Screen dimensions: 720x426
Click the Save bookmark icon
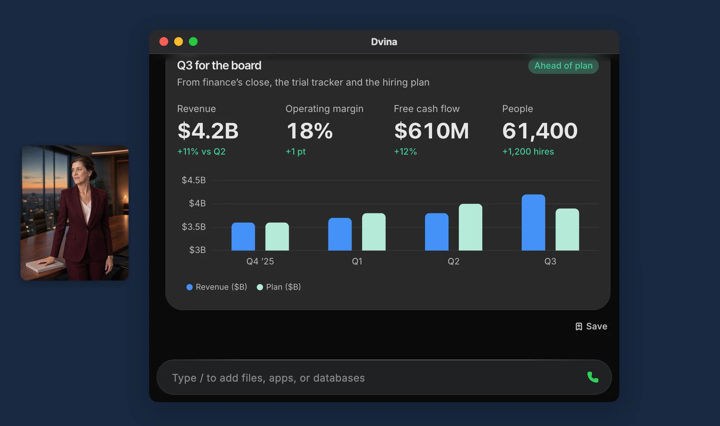tap(579, 326)
